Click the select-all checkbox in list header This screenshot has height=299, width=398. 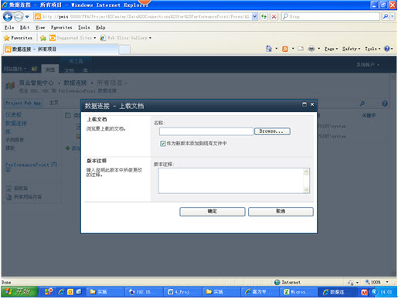click(68, 115)
